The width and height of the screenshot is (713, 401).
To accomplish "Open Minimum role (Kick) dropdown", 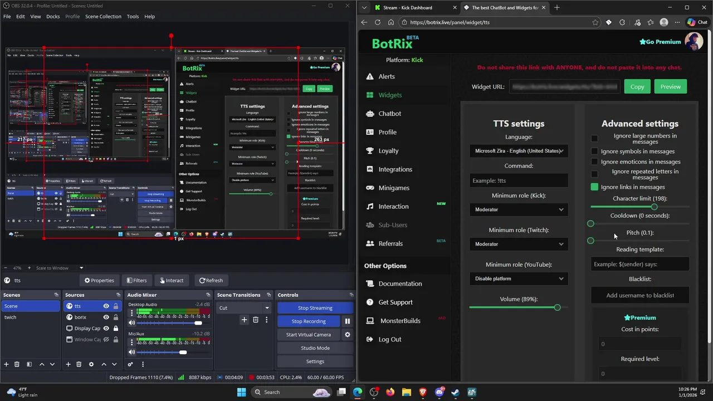I will point(519,209).
